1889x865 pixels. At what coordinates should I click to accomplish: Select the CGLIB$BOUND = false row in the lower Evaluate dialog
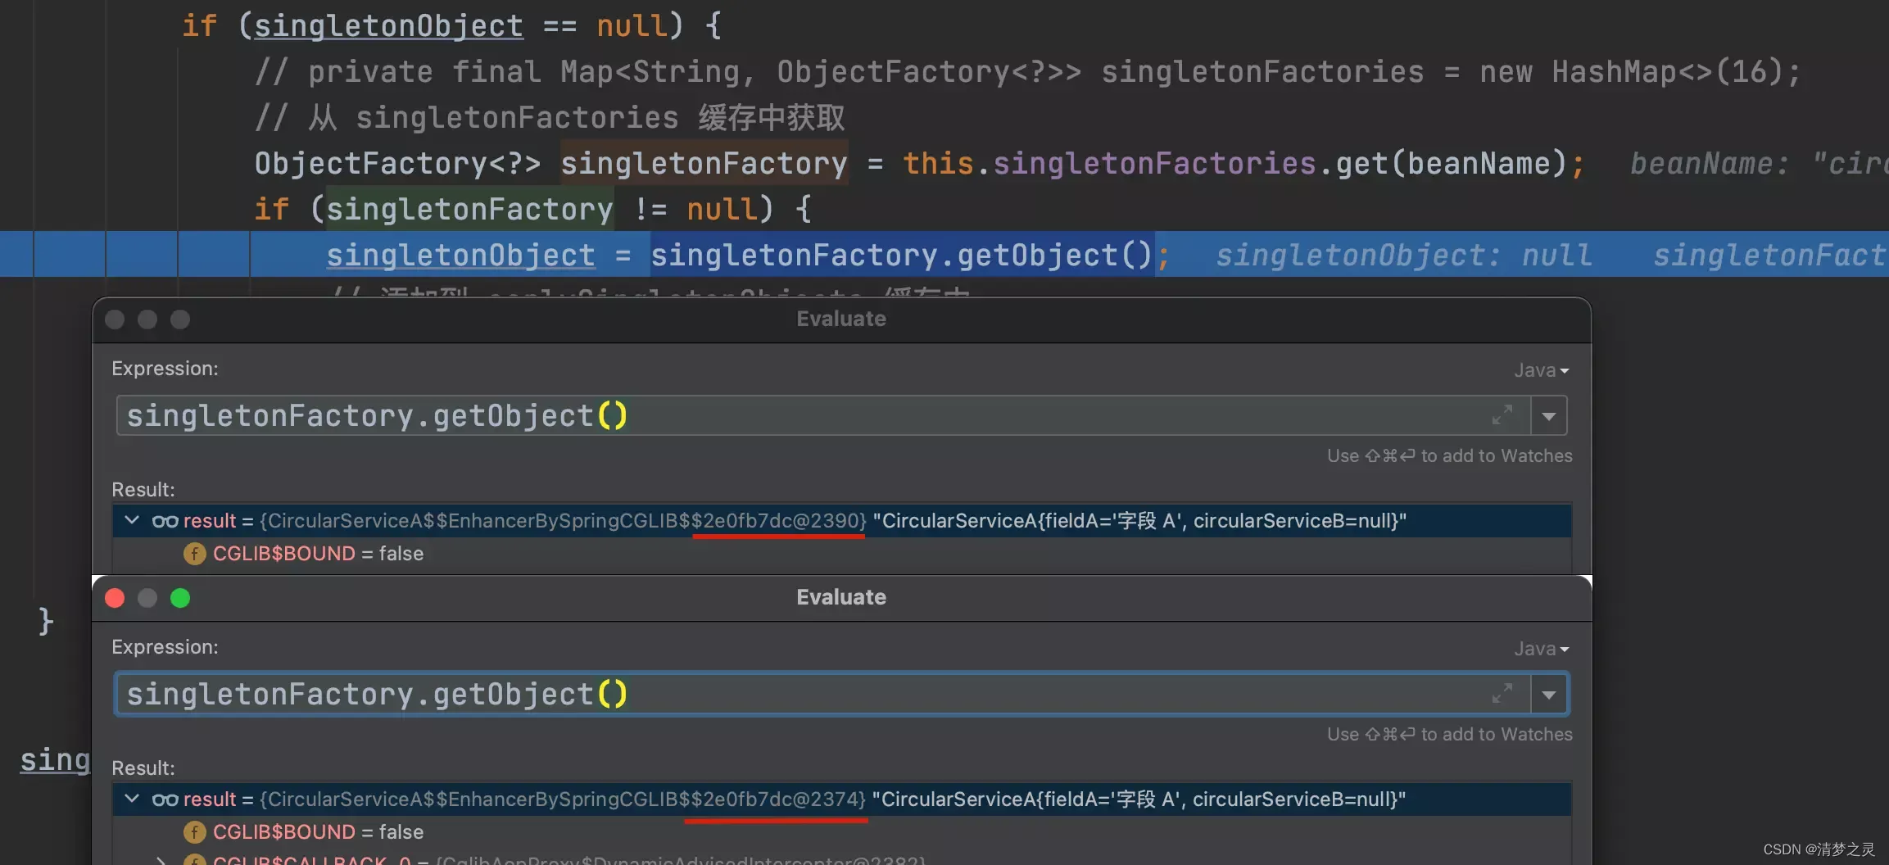click(x=842, y=832)
